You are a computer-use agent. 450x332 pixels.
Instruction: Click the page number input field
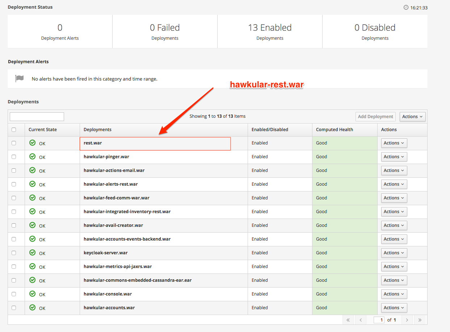click(x=379, y=320)
